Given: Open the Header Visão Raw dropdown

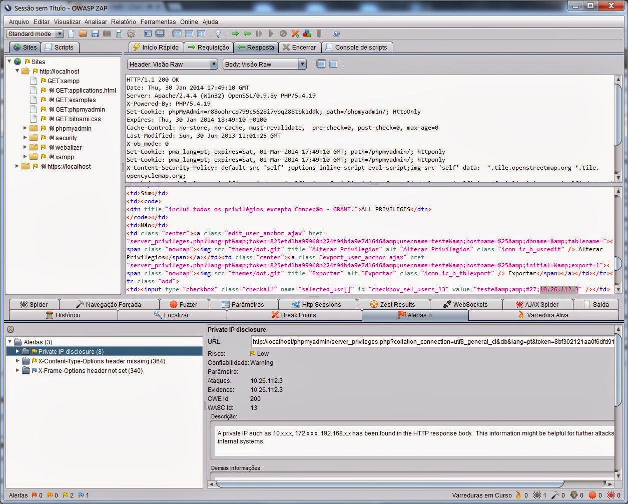Looking at the screenshot, I should click(213, 64).
